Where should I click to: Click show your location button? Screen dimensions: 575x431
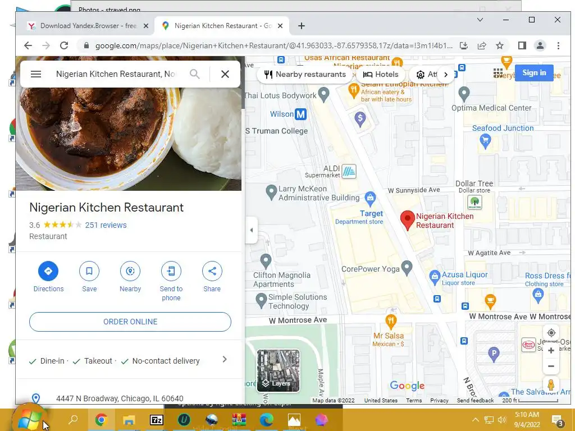[551, 333]
